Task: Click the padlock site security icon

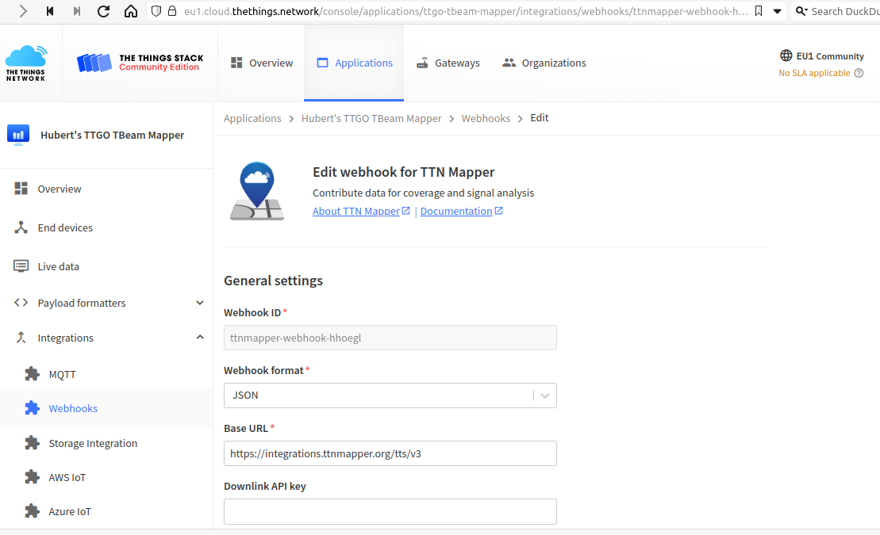Action: tap(172, 11)
